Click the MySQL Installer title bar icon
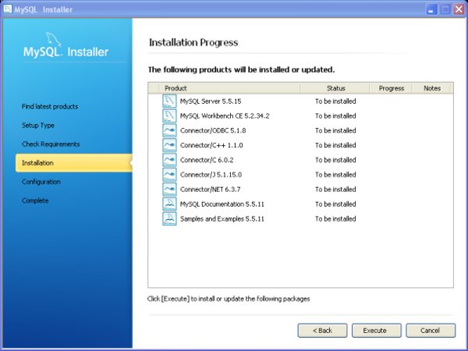The height and width of the screenshot is (351, 468). [8, 9]
